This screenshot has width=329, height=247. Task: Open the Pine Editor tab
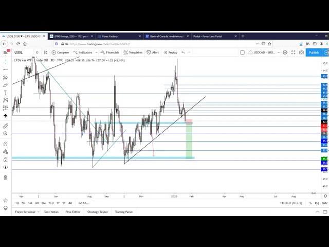tap(72, 211)
